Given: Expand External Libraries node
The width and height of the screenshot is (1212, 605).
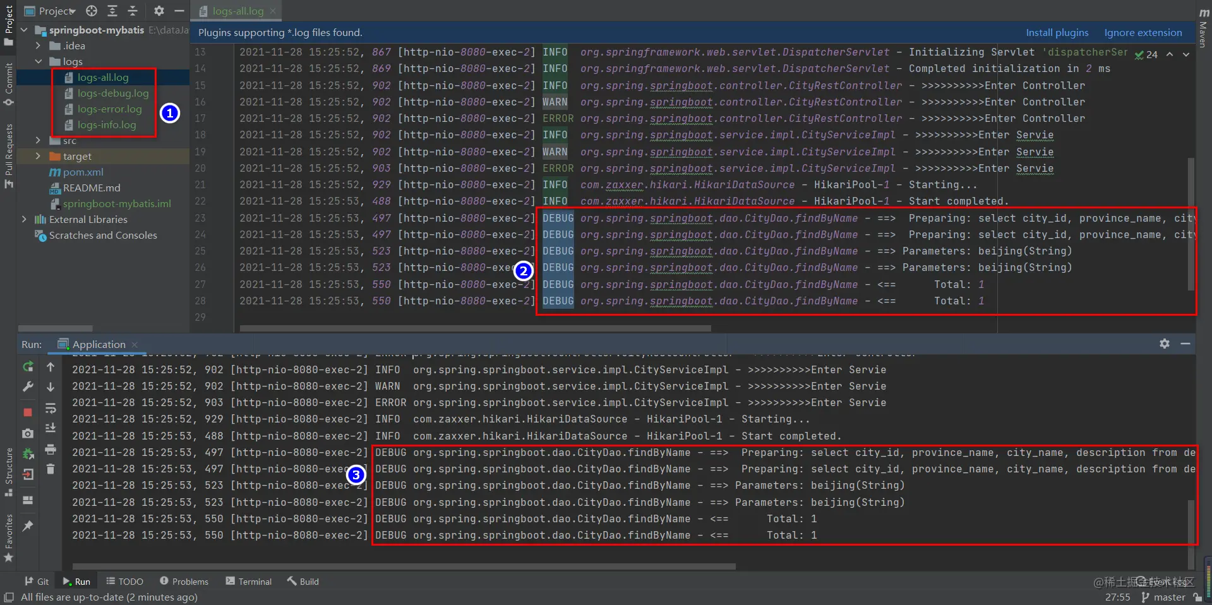Looking at the screenshot, I should (x=24, y=219).
